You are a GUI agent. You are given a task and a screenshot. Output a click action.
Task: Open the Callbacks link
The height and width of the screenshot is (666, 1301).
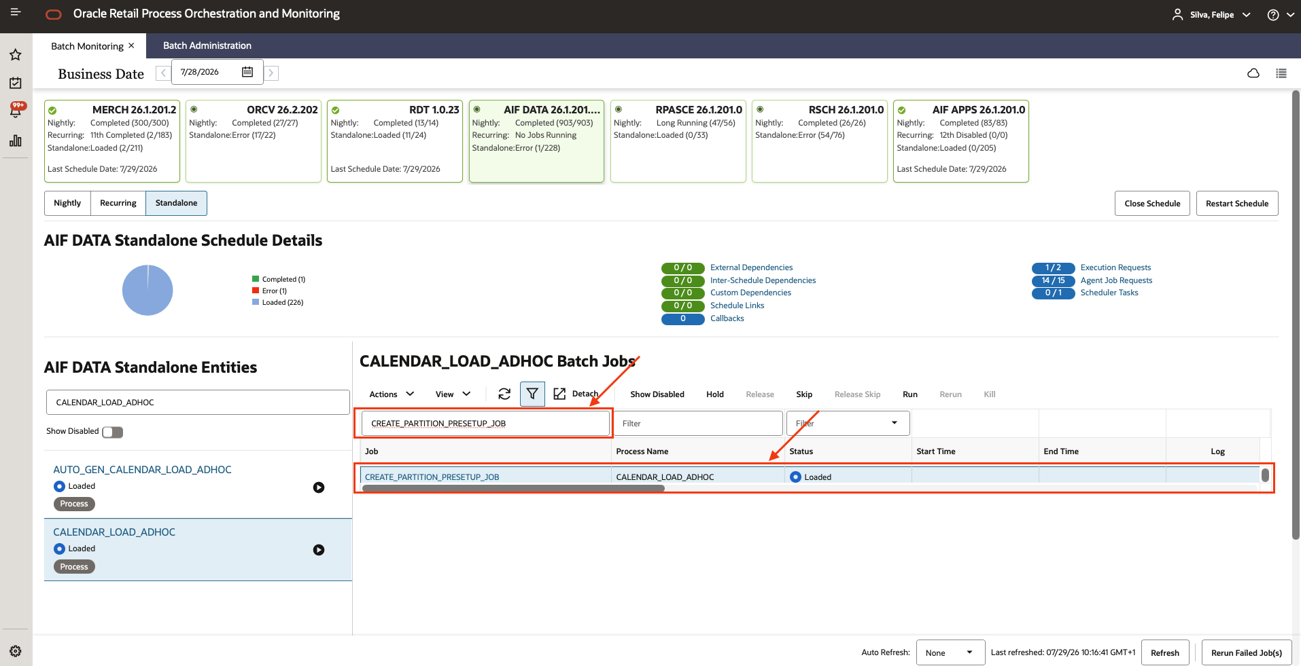tap(727, 318)
